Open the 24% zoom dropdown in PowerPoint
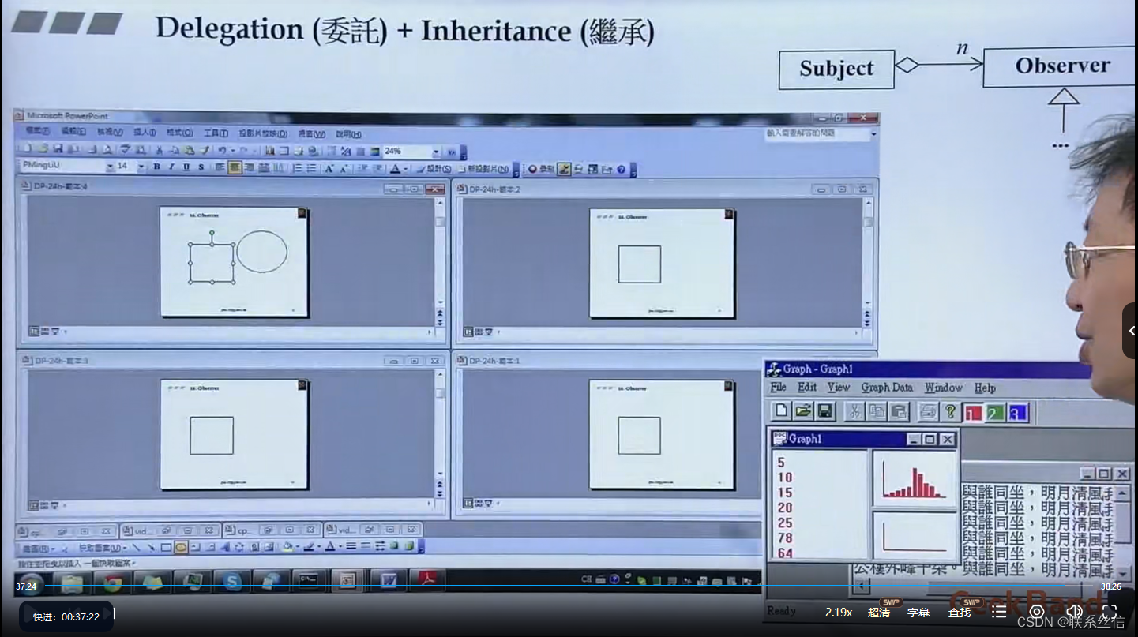This screenshot has height=637, width=1138. tap(436, 152)
